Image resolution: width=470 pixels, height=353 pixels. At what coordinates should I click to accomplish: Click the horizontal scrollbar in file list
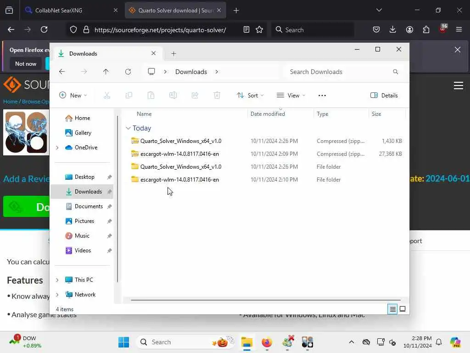click(266, 300)
